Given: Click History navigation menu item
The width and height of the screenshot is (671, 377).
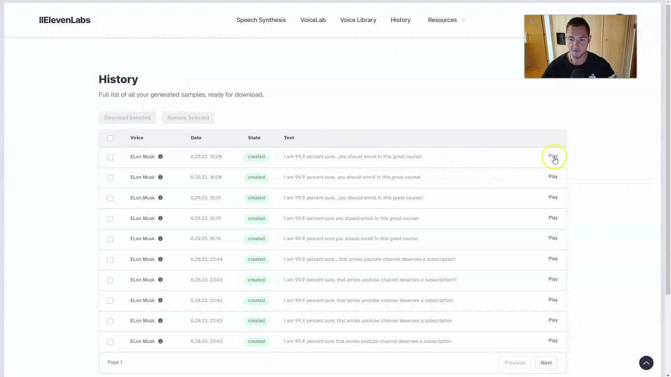Looking at the screenshot, I should pyautogui.click(x=400, y=20).
